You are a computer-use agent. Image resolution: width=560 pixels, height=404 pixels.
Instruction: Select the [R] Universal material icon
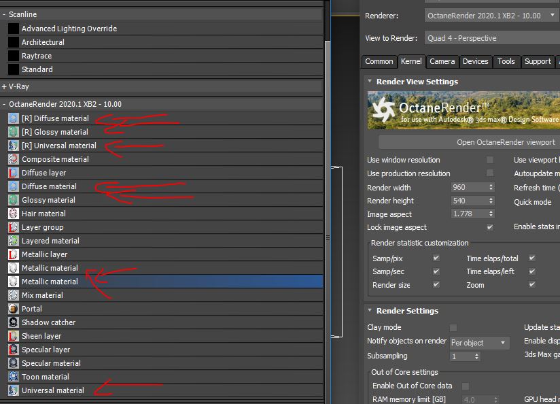[13, 146]
